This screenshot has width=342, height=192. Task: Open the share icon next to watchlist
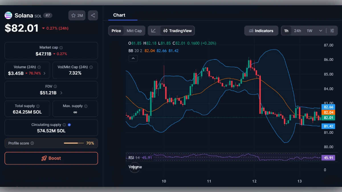pos(93,15)
